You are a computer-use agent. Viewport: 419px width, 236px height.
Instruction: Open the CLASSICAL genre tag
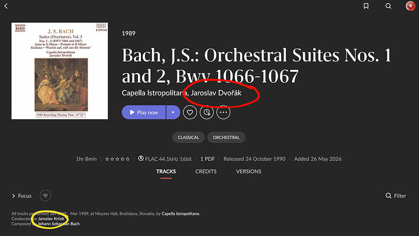tap(188, 137)
